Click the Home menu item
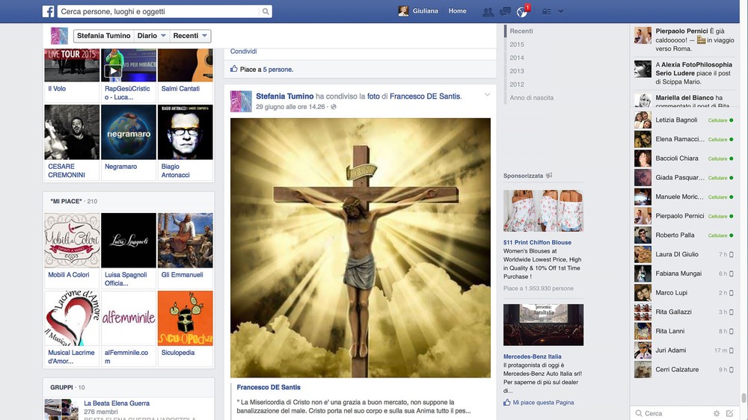 point(457,11)
